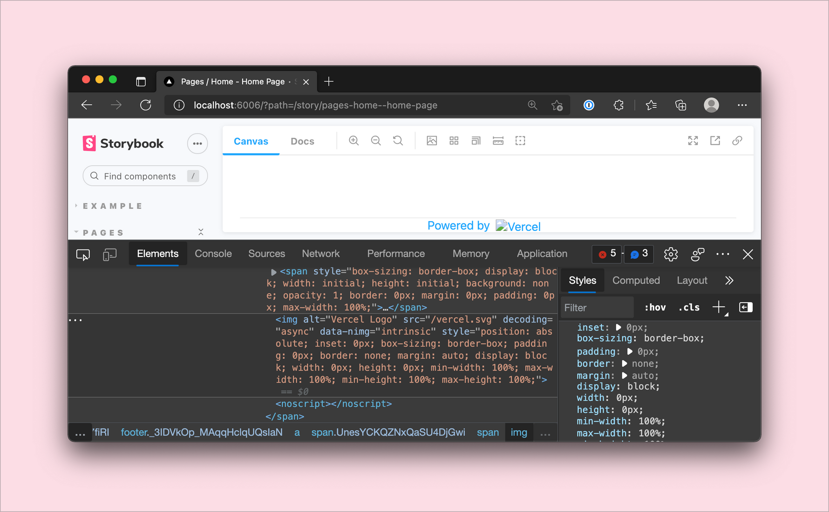Open the Network panel in DevTools

tap(320, 254)
